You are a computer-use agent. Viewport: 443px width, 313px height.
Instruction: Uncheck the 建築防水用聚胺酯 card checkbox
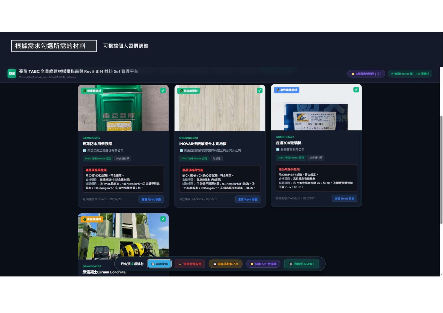163,90
